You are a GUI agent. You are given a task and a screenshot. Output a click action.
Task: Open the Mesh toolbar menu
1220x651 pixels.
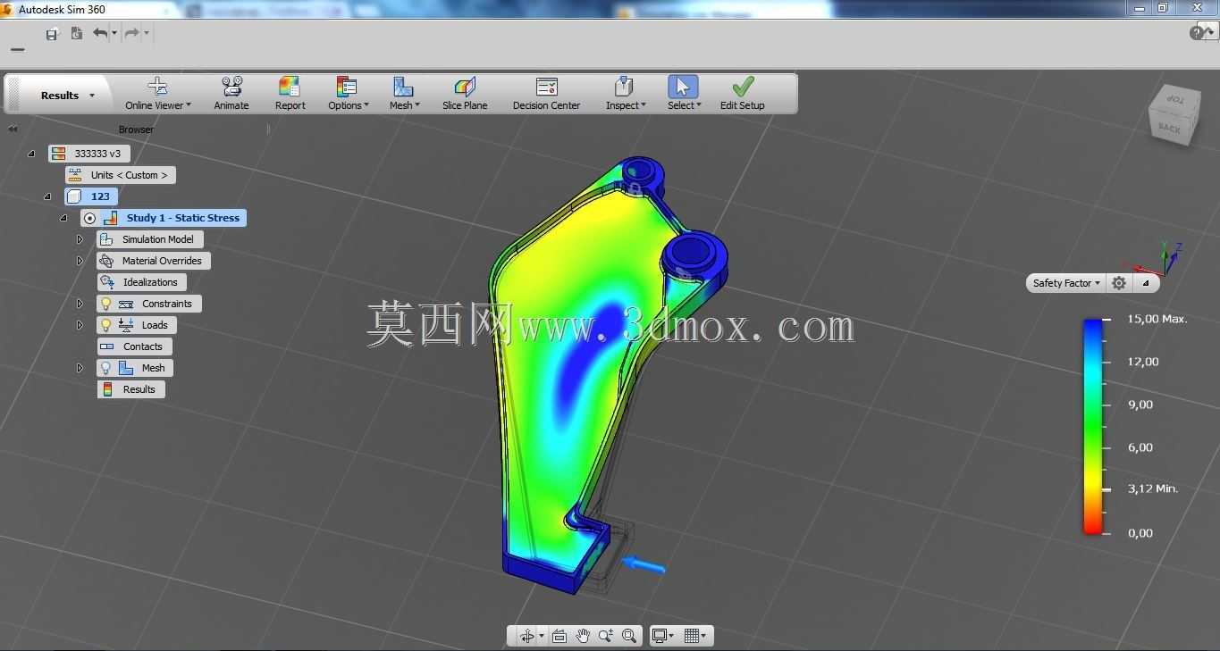point(404,105)
